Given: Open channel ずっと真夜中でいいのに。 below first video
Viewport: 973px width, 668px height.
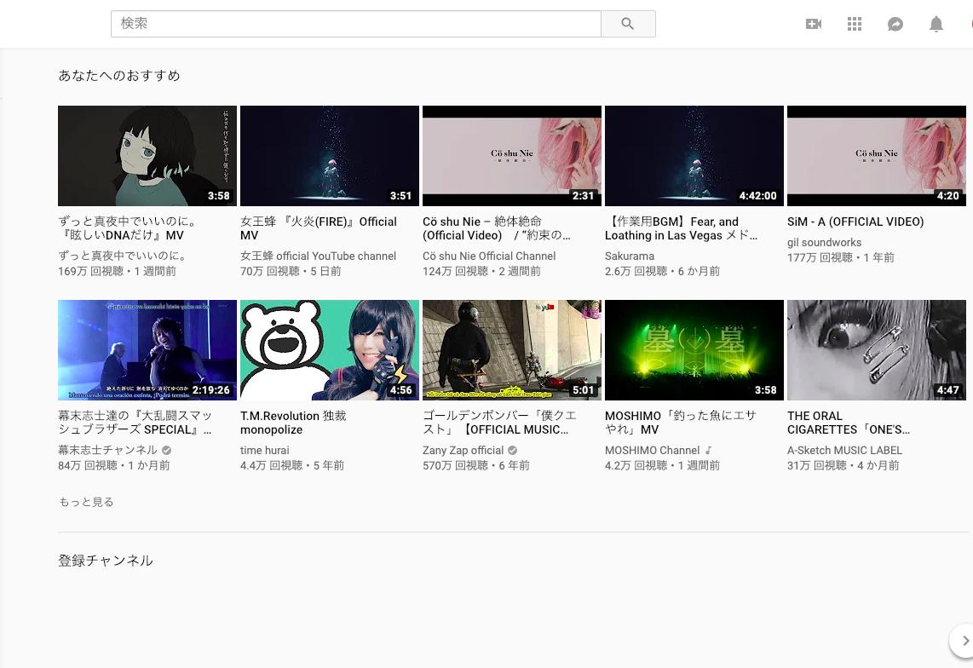Looking at the screenshot, I should pos(122,256).
